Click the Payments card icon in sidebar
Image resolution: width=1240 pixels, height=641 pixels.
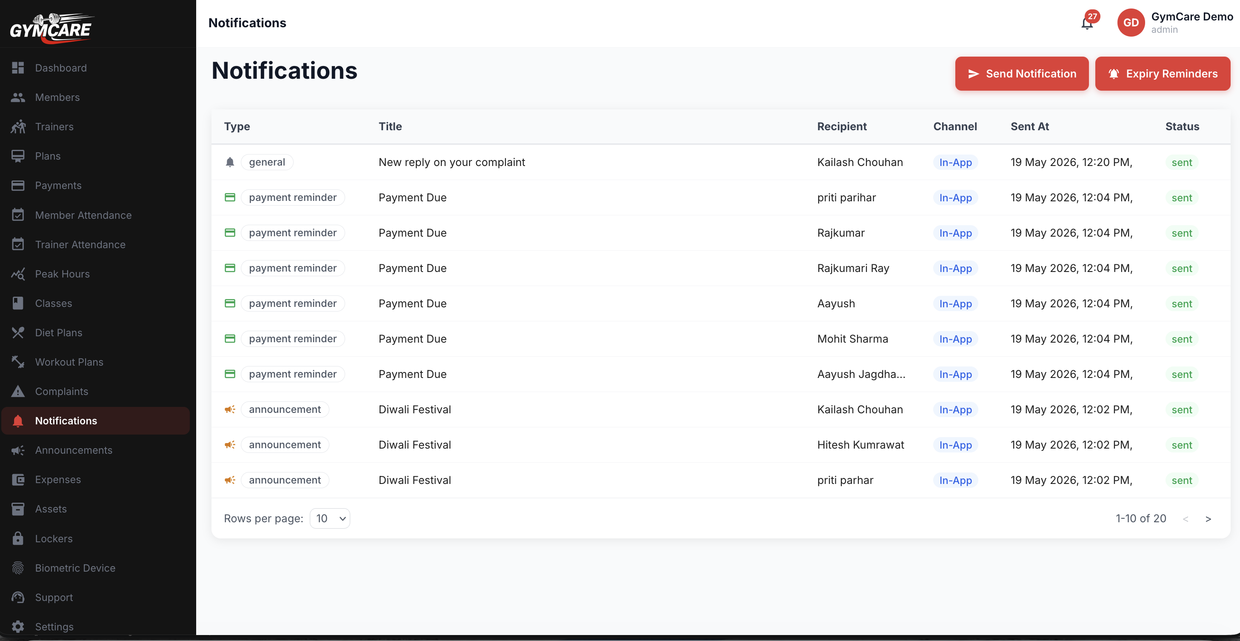(x=18, y=186)
